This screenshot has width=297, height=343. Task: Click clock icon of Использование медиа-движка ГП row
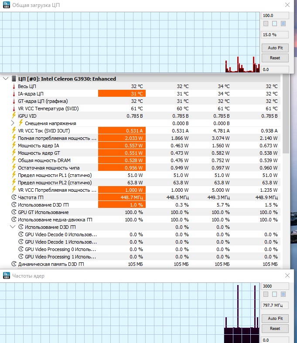(14, 219)
